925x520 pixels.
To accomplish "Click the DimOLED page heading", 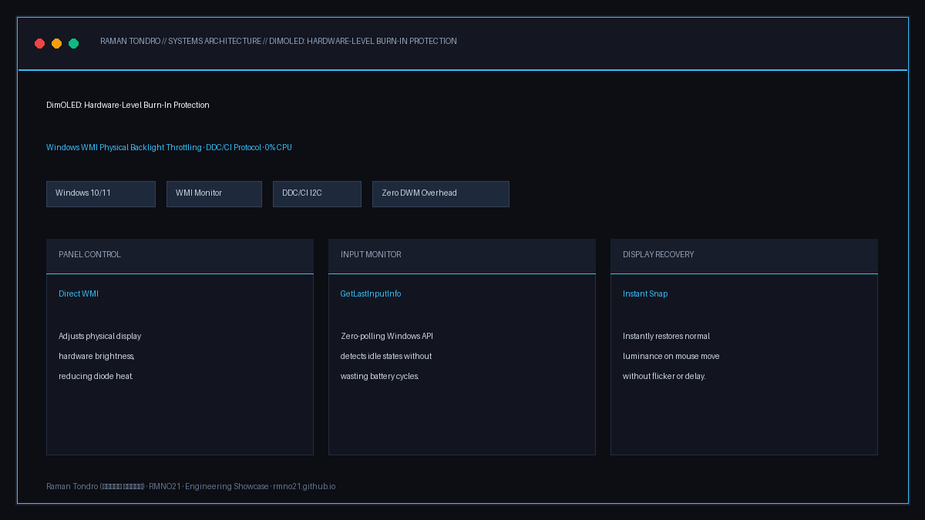I will 128,106.
